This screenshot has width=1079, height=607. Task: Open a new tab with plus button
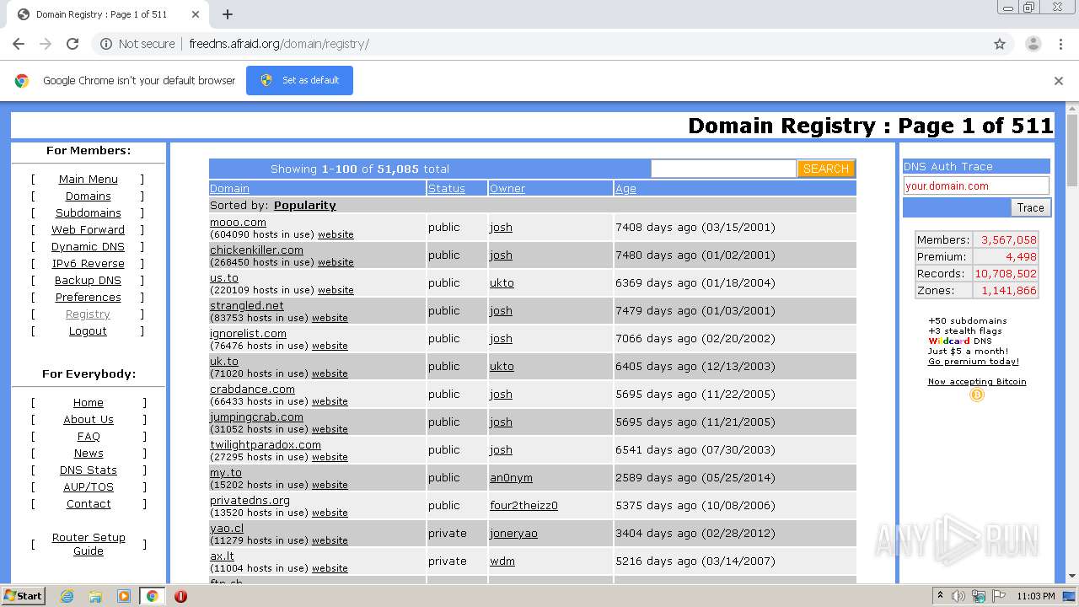click(227, 14)
